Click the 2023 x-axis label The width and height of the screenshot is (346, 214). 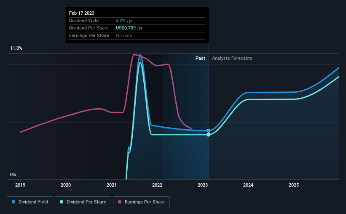203,185
